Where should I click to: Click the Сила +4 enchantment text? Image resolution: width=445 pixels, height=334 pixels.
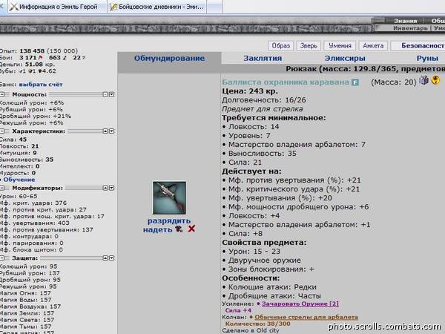click(x=238, y=310)
